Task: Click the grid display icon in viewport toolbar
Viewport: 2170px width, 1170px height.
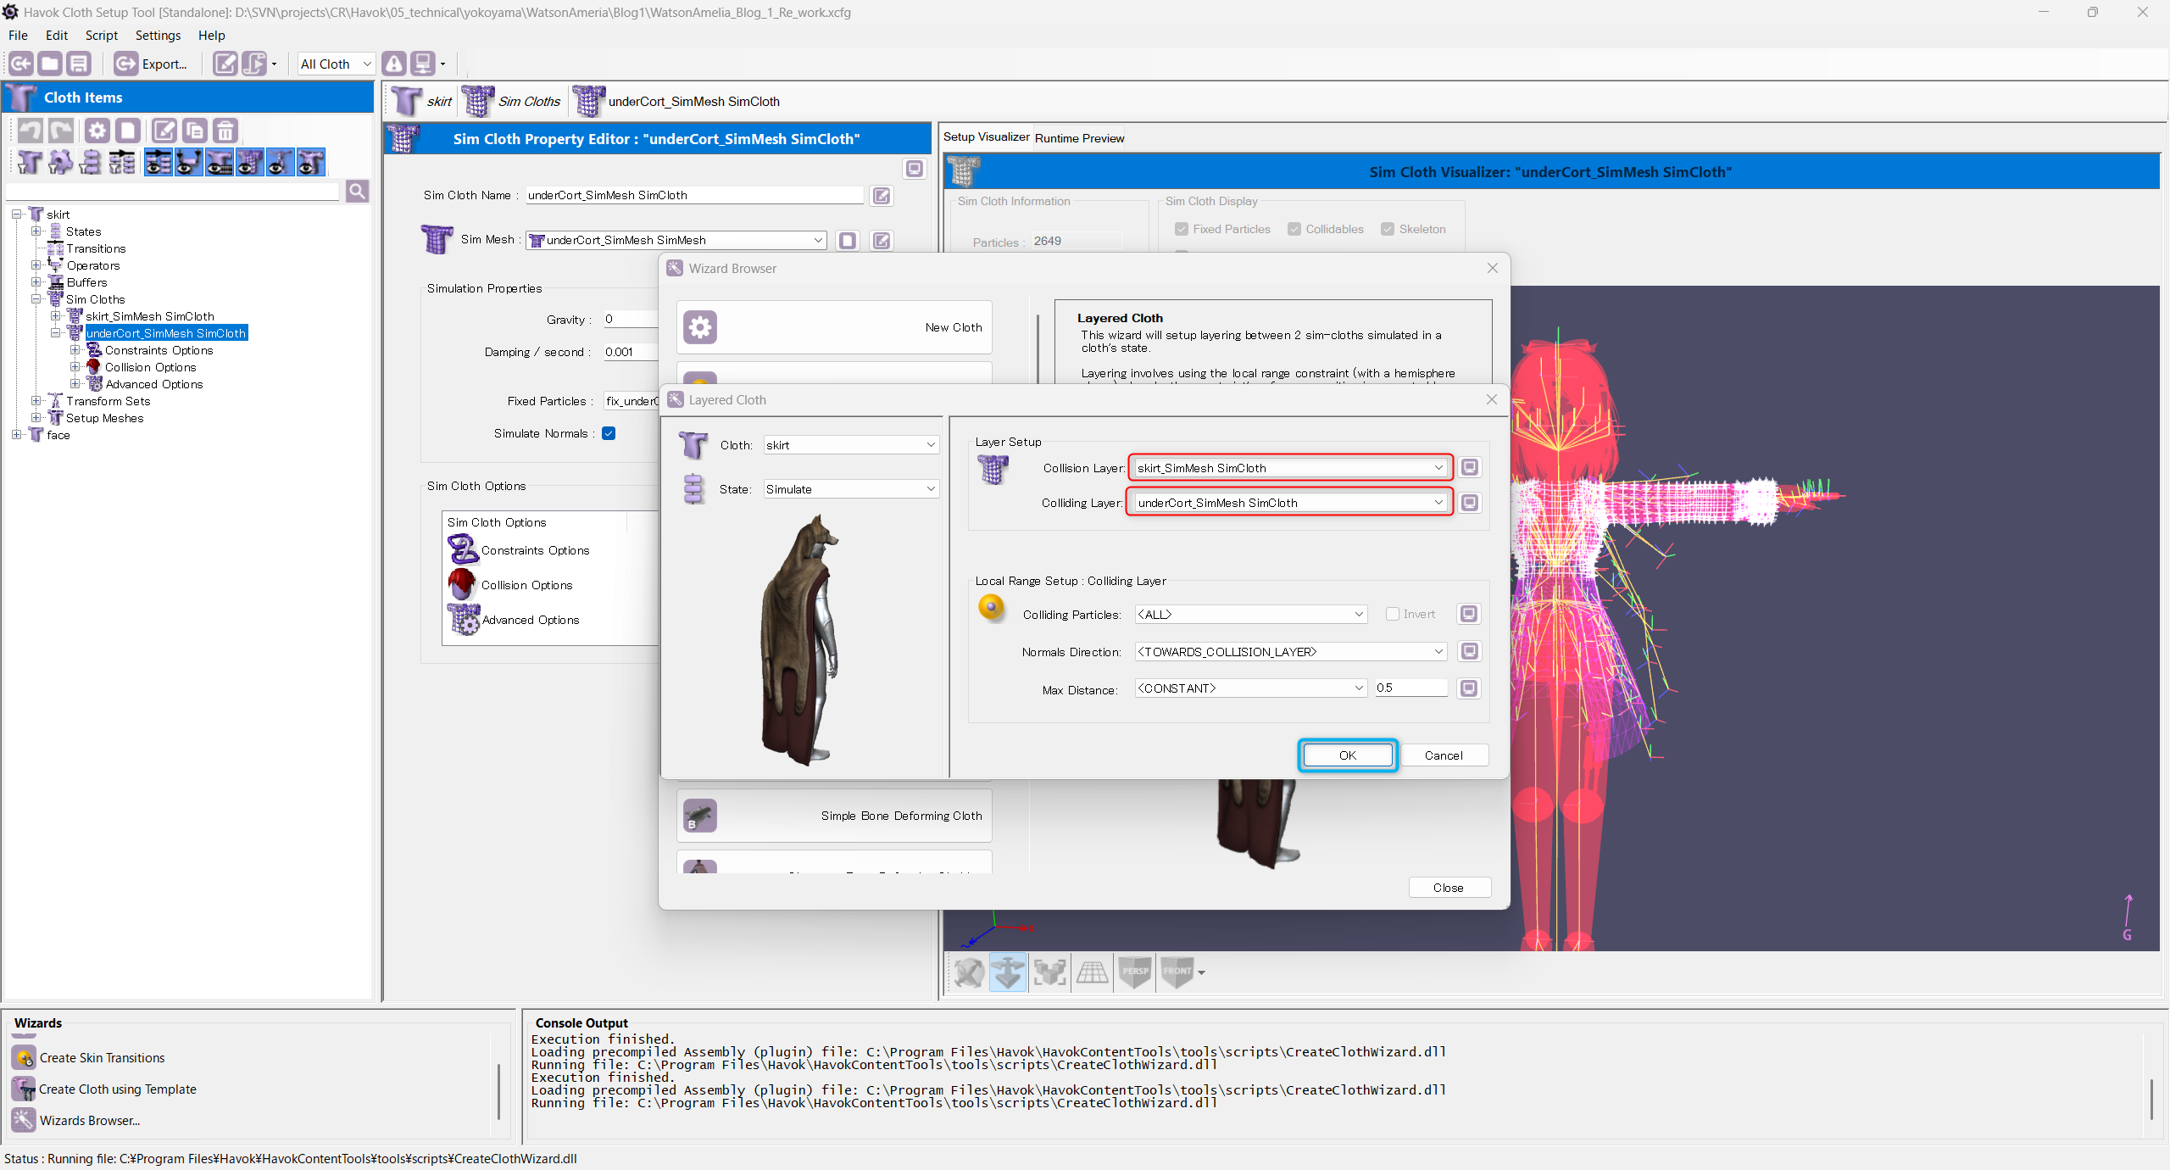Action: click(x=1092, y=972)
